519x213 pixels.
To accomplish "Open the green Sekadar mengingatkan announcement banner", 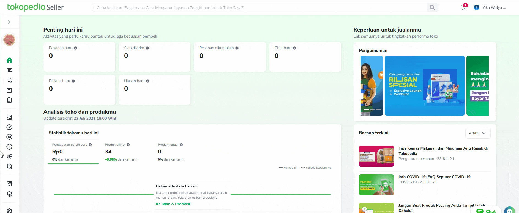I will point(477,86).
